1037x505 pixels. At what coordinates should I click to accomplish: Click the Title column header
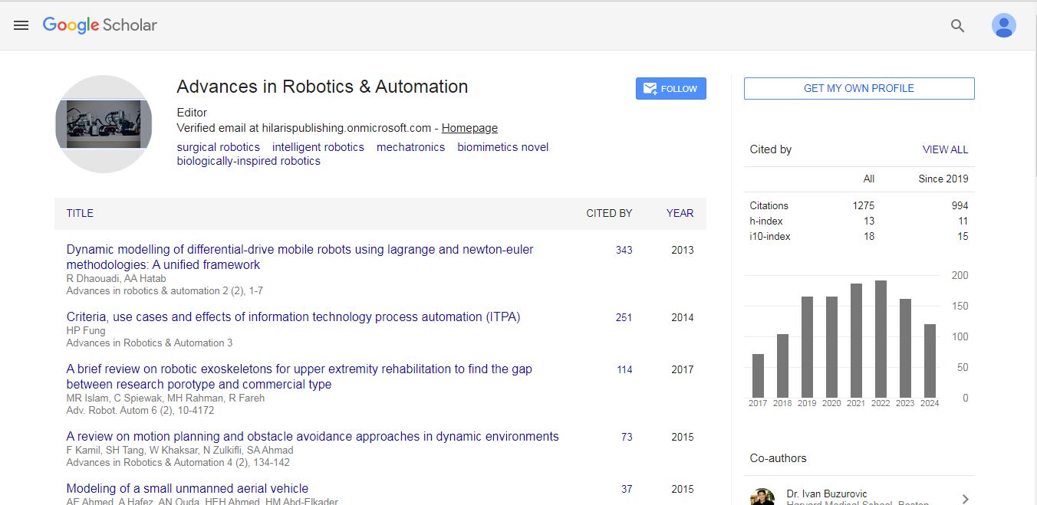[80, 213]
